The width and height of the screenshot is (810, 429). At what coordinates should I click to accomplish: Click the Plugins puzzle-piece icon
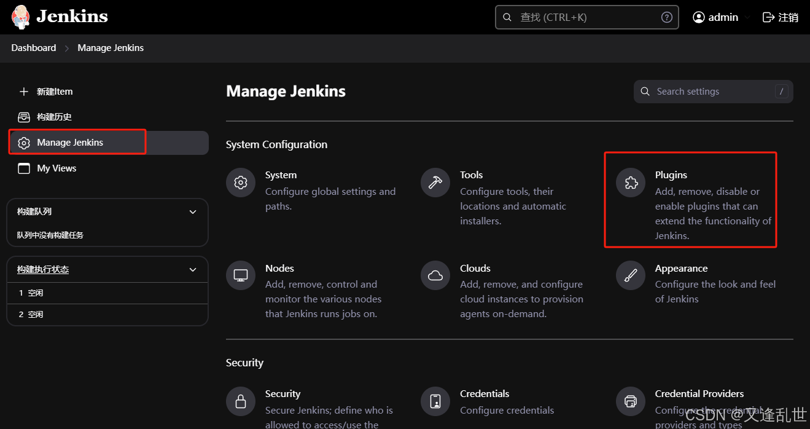[x=631, y=183]
